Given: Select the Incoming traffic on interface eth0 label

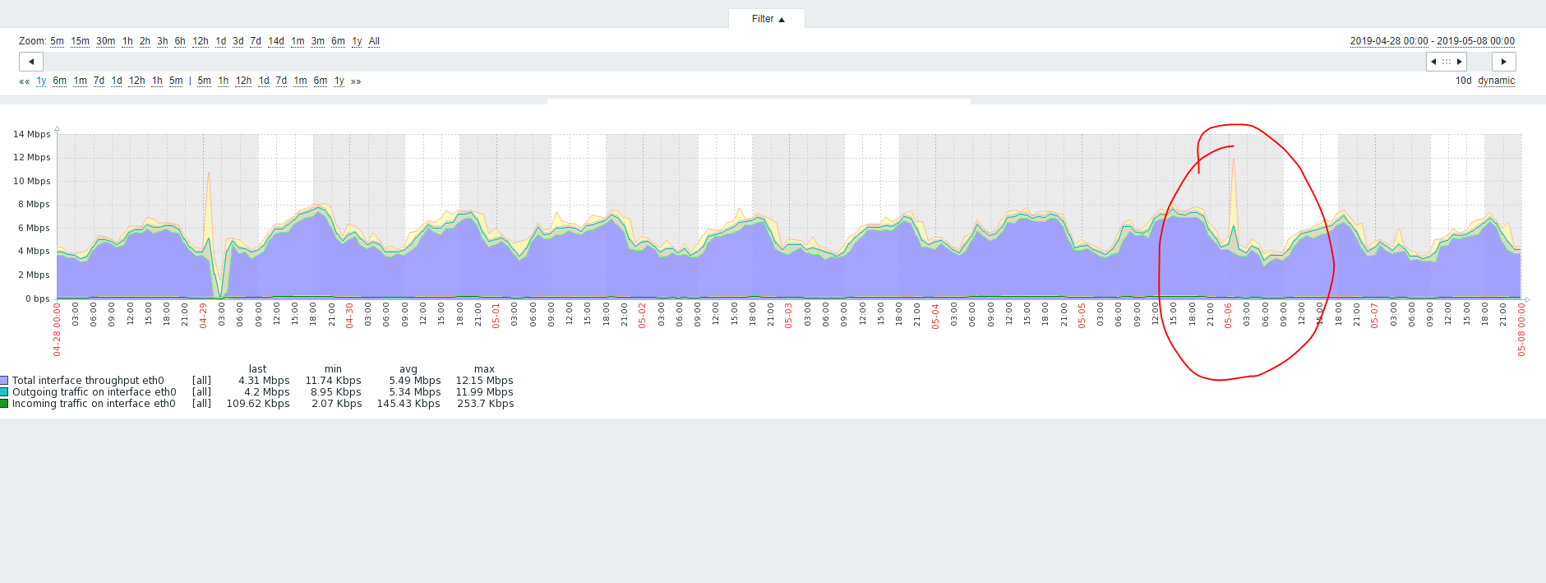Looking at the screenshot, I should (x=94, y=404).
